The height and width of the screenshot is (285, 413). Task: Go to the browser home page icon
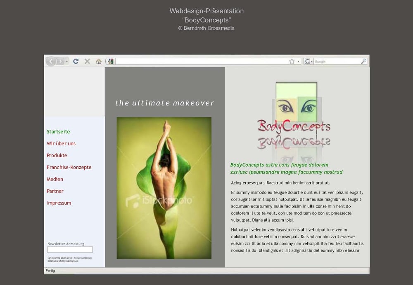coord(99,61)
